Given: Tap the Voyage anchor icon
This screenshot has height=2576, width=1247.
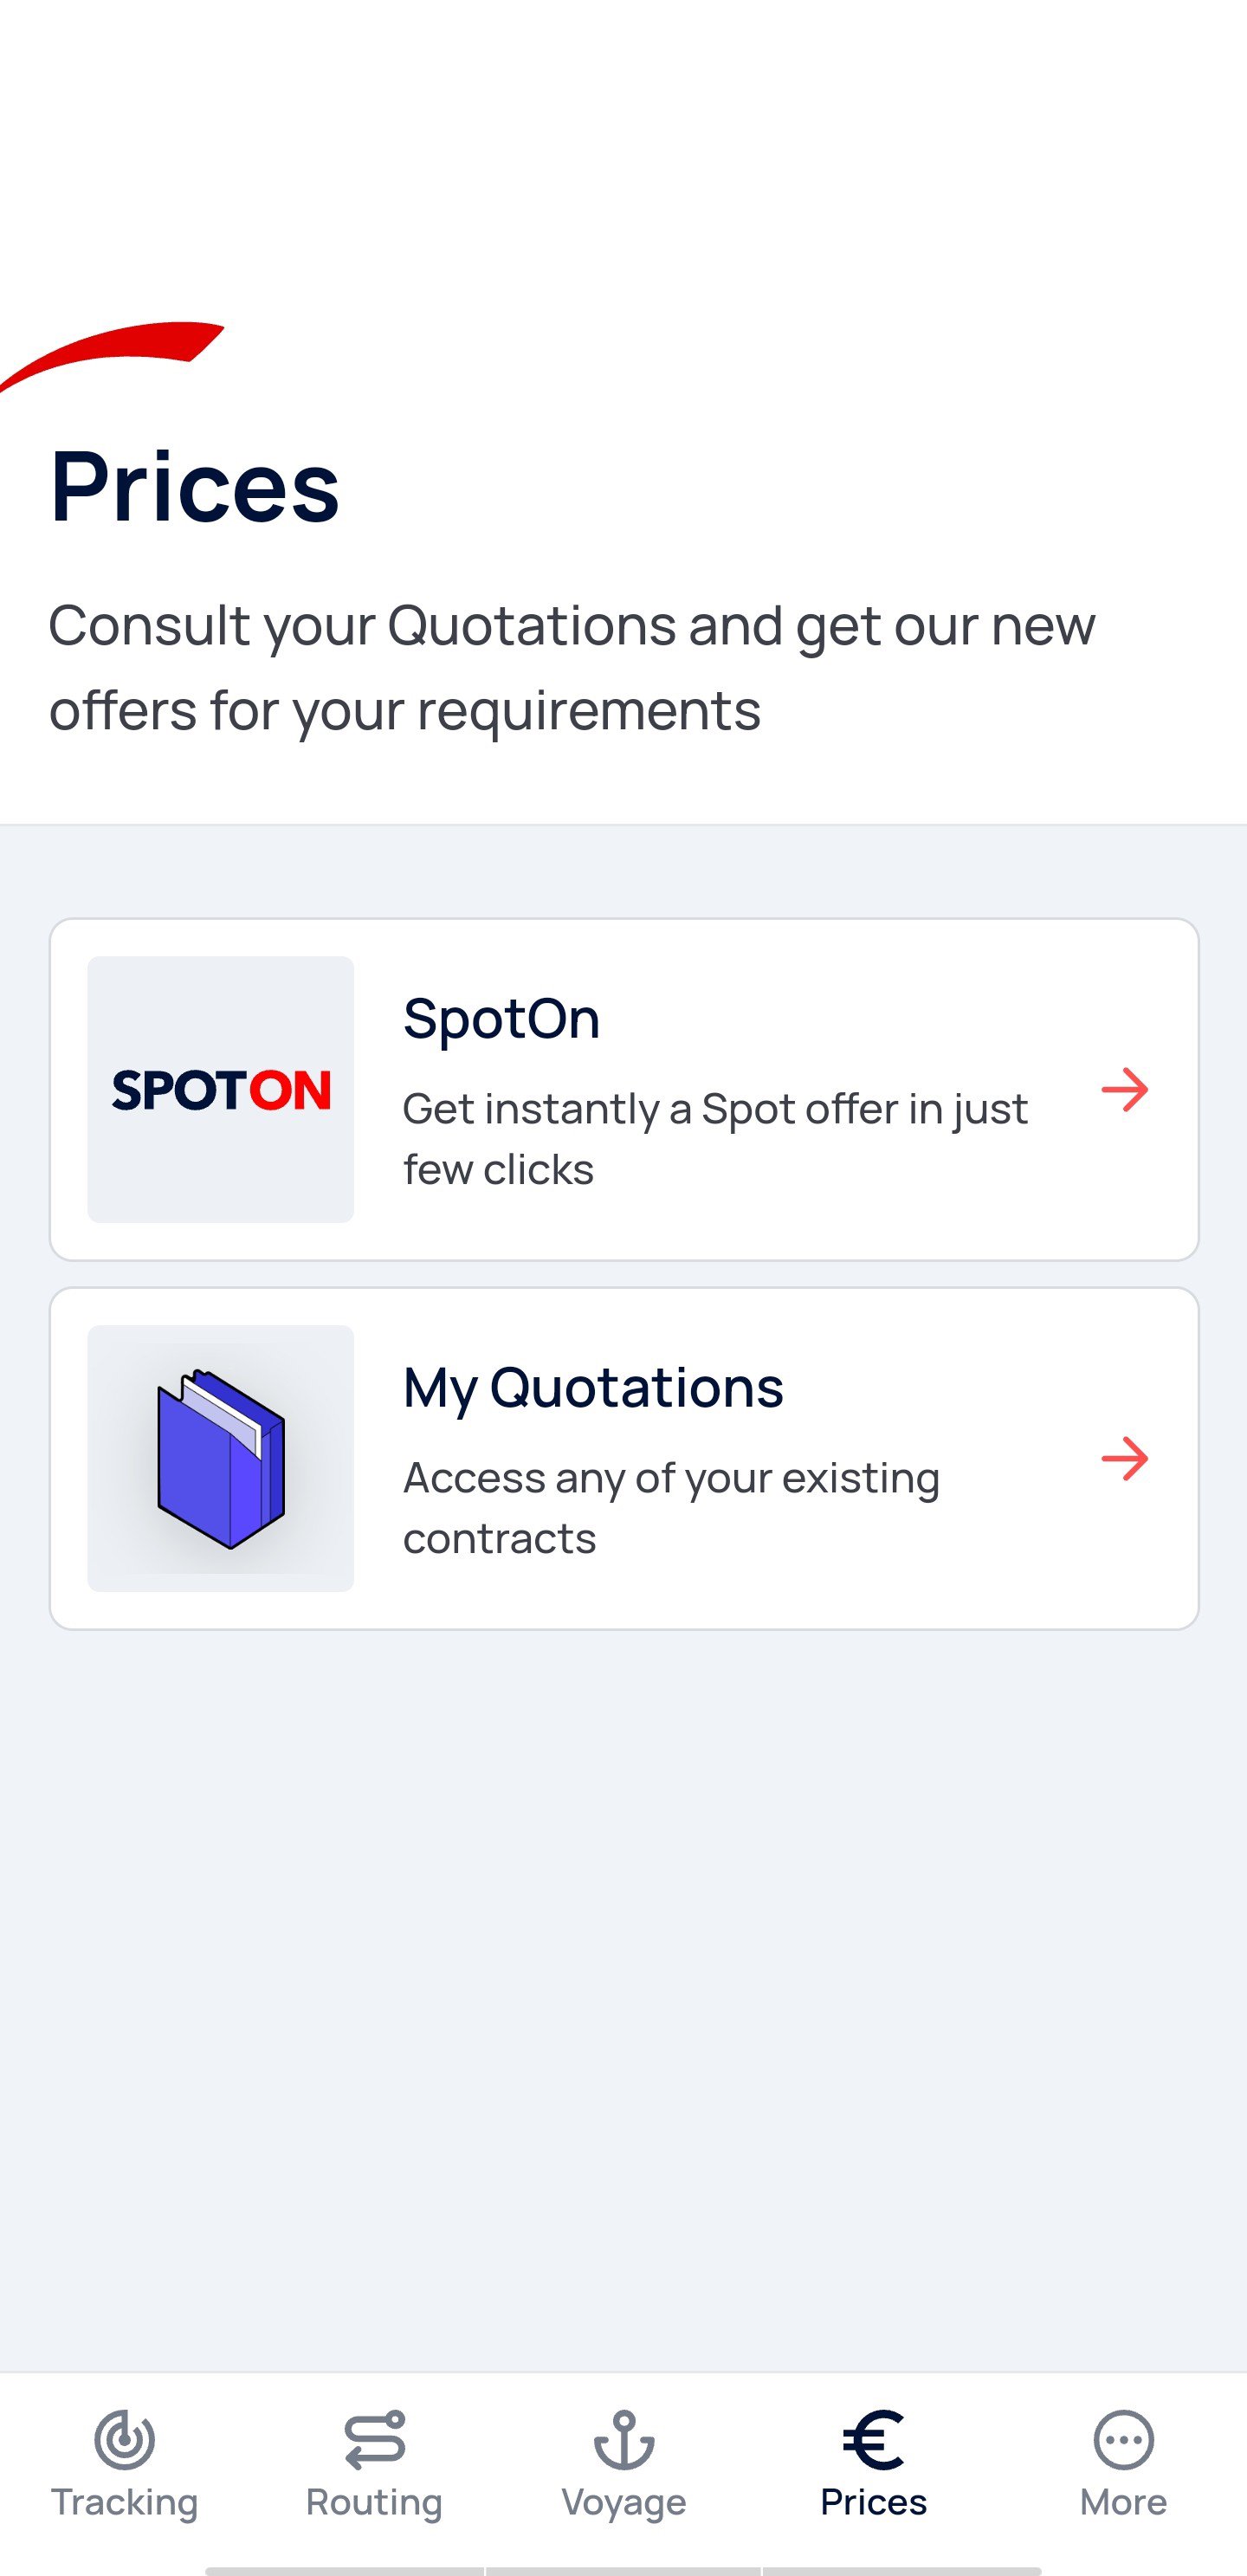Looking at the screenshot, I should coord(624,2439).
